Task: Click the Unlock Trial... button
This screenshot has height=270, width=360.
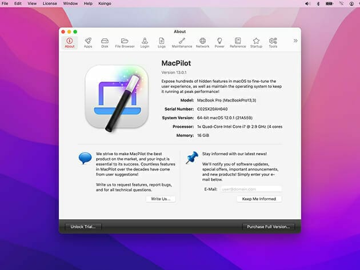Action: coord(83,227)
